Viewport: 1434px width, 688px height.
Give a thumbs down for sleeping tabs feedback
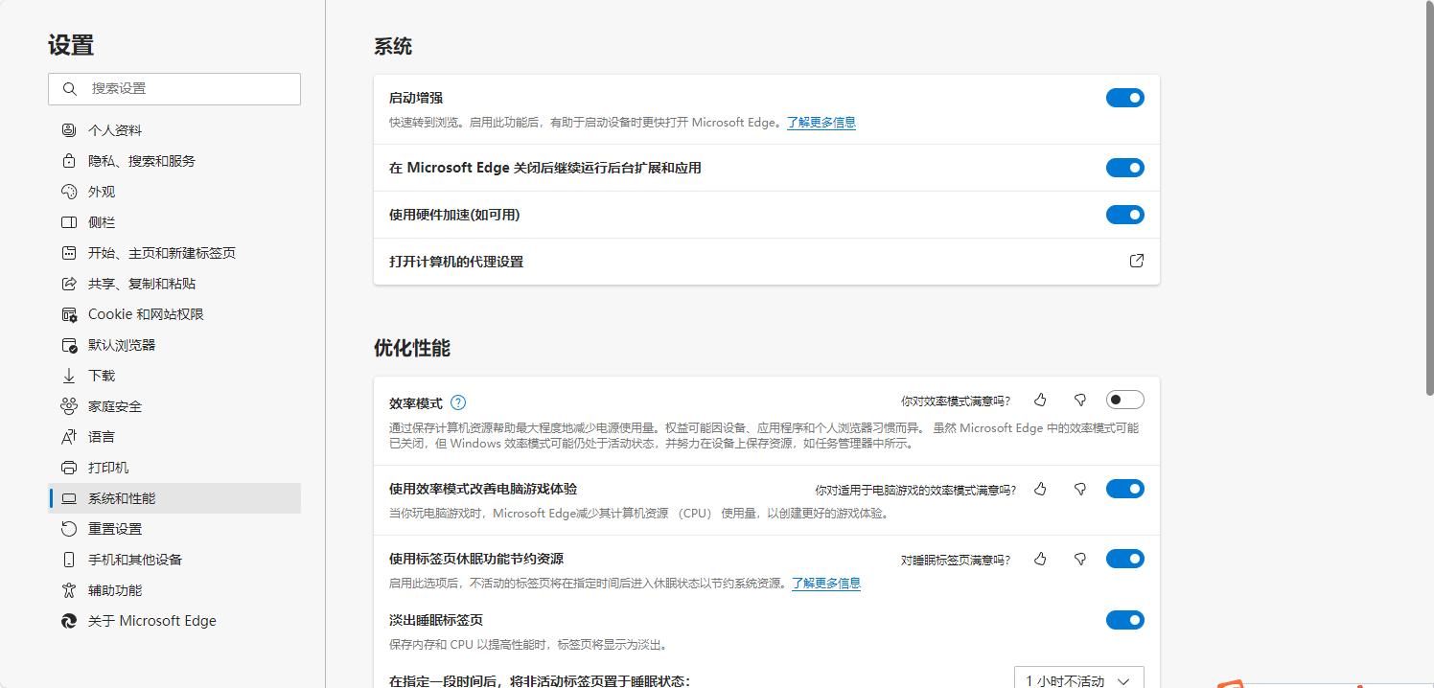tap(1079, 559)
